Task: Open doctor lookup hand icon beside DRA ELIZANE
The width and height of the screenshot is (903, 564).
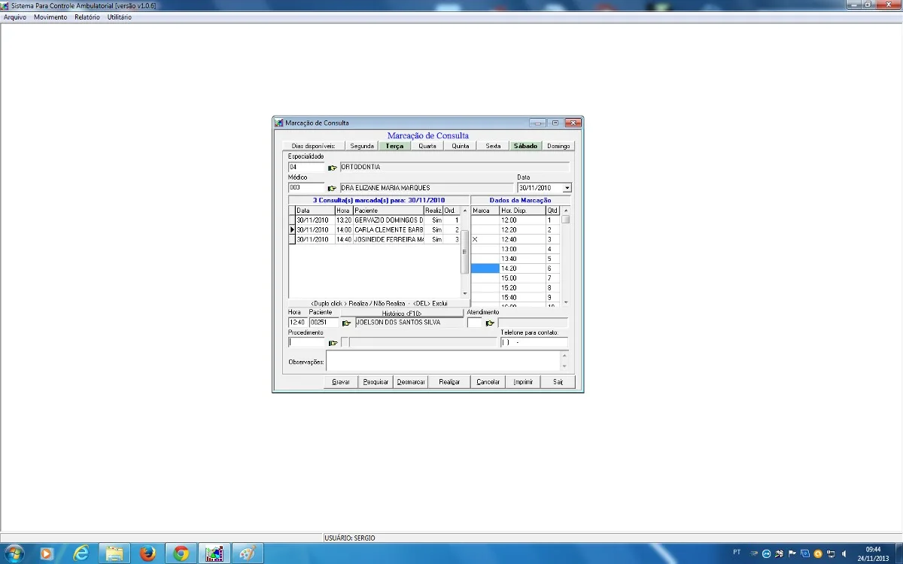Action: (x=333, y=188)
